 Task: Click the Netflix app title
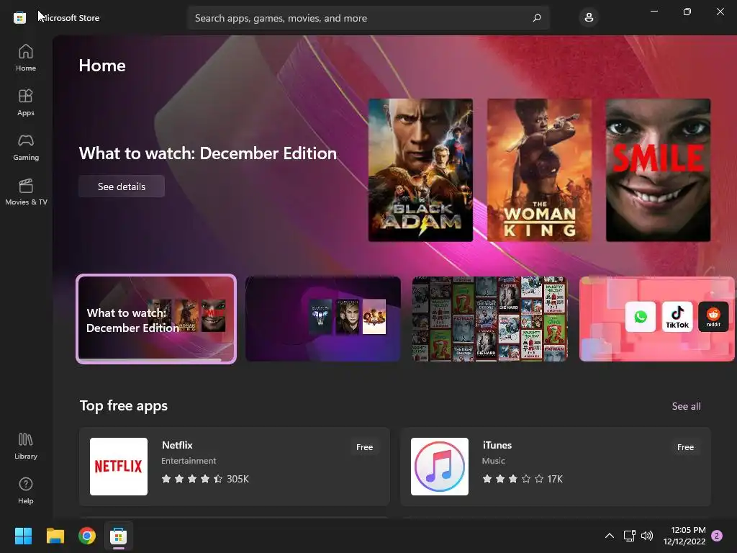177,445
